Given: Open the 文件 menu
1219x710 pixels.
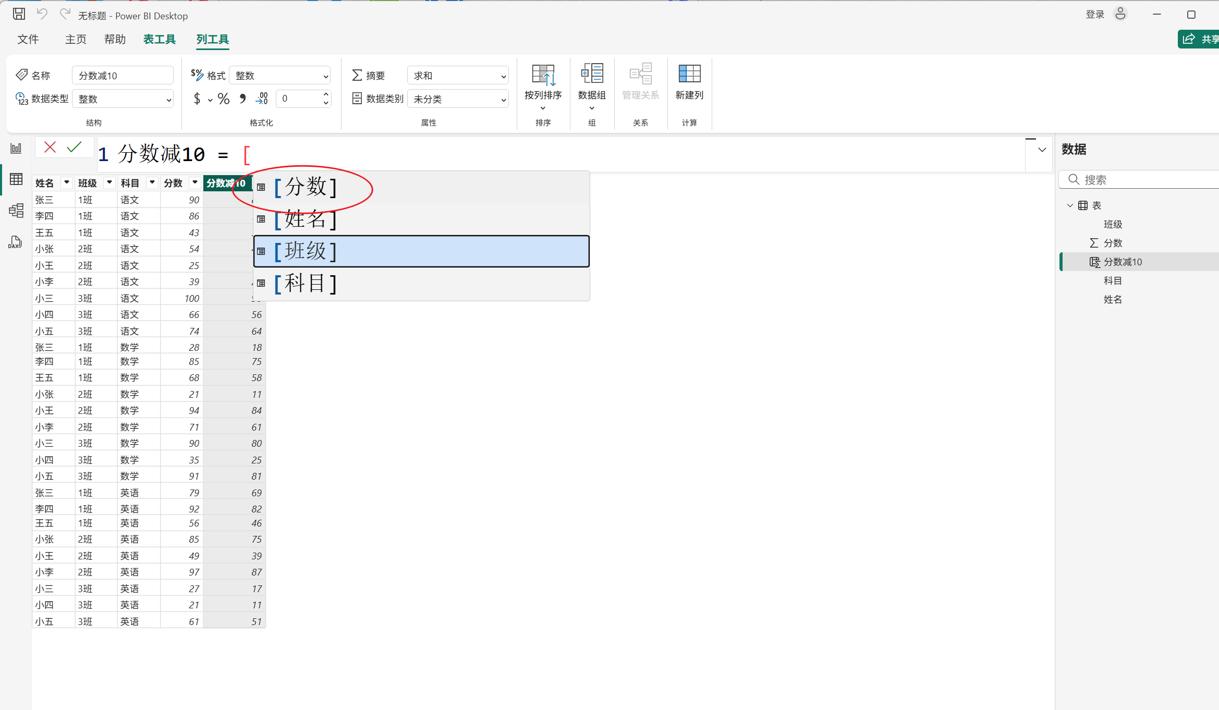Looking at the screenshot, I should pos(28,39).
